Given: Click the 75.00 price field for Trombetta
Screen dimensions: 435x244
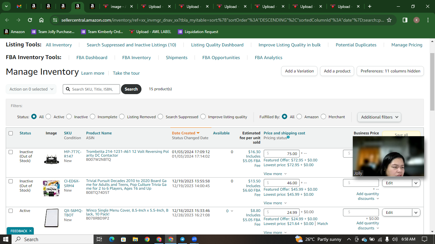Looking at the screenshot, I should coord(282,153).
